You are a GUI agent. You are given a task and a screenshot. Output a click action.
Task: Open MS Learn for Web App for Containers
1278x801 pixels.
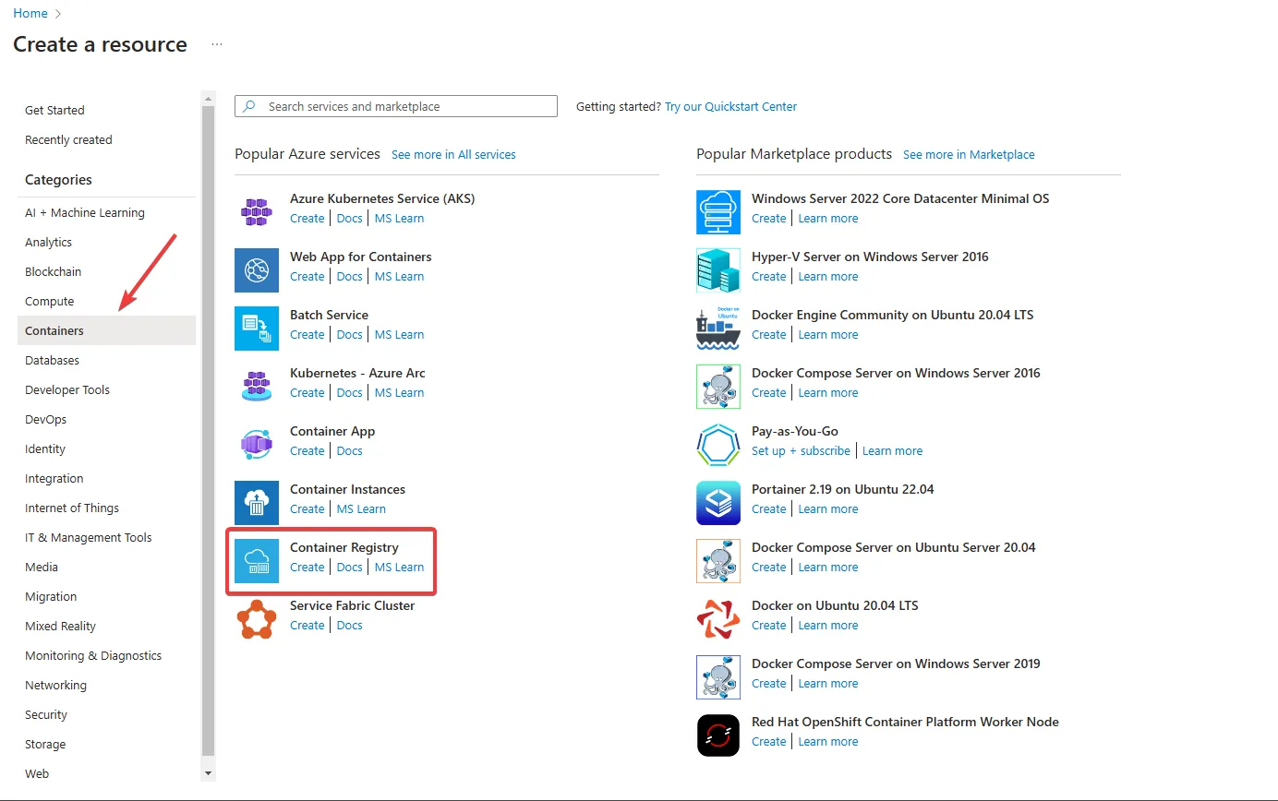click(400, 276)
